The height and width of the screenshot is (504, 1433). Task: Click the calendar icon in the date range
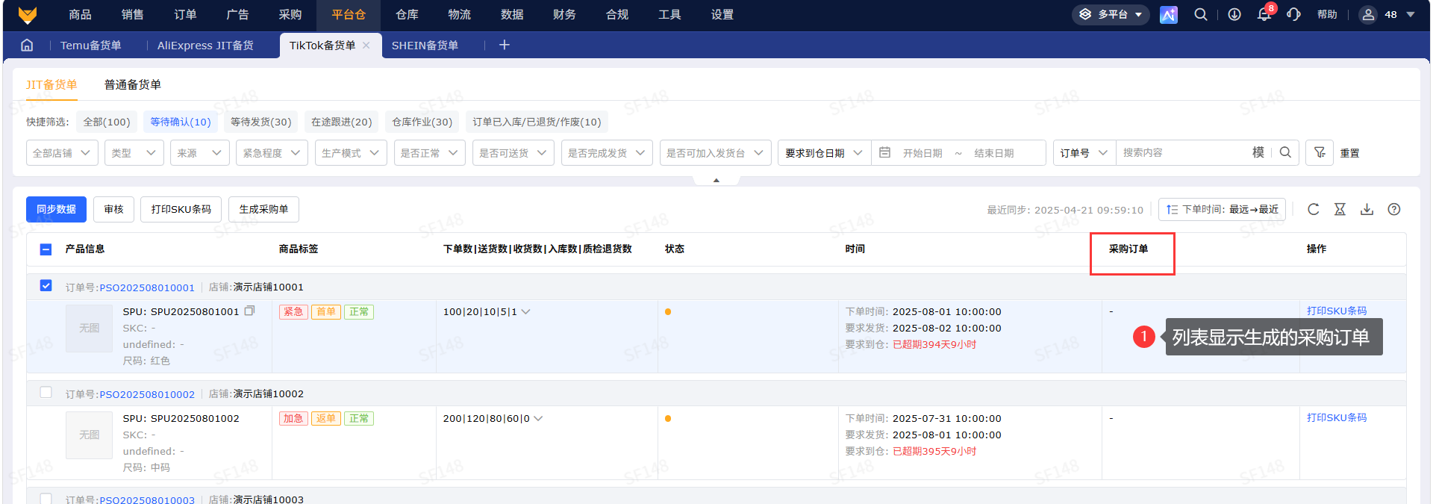pos(885,152)
